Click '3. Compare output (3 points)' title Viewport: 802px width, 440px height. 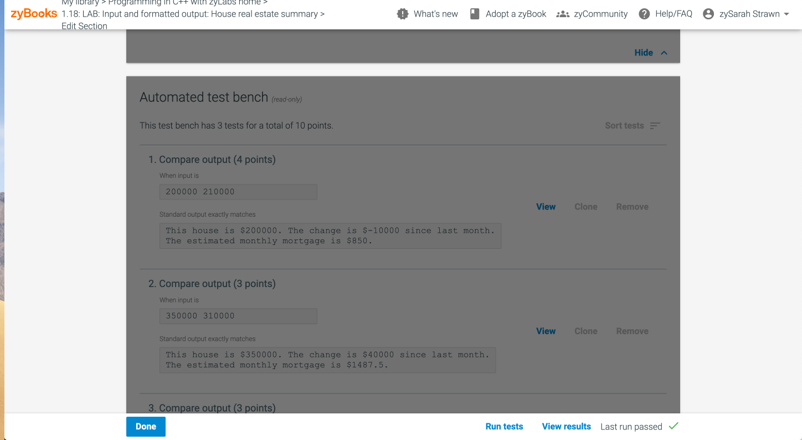point(212,408)
